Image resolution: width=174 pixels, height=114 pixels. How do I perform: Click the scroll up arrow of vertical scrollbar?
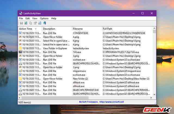tap(154, 28)
